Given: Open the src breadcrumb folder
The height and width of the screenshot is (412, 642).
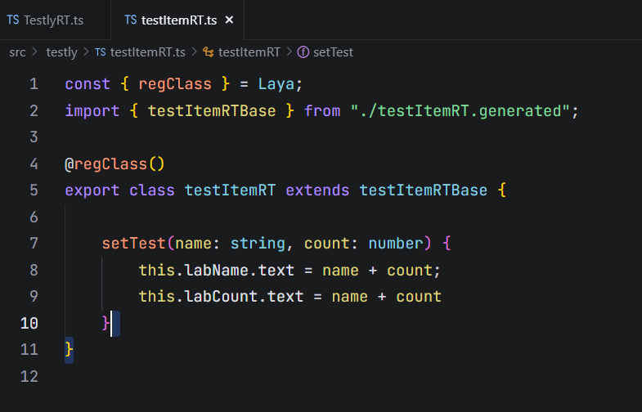Looking at the screenshot, I should pos(17,51).
